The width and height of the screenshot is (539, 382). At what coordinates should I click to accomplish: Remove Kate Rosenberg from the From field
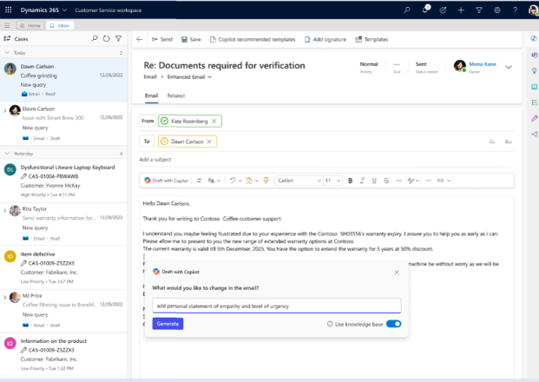[x=214, y=121]
